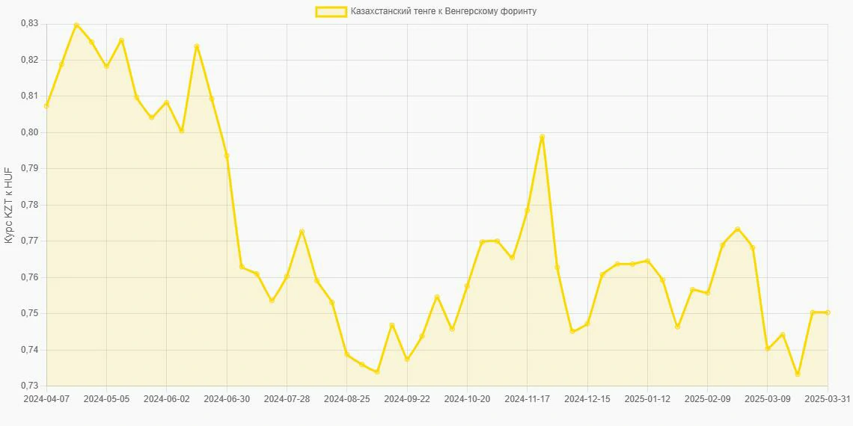Screen dimensions: 853x426
Task: Click the data point at 2024-08-25
Action: (x=346, y=354)
